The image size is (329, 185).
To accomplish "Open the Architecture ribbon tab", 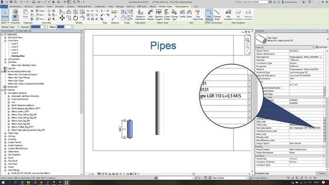I will click(15, 7).
